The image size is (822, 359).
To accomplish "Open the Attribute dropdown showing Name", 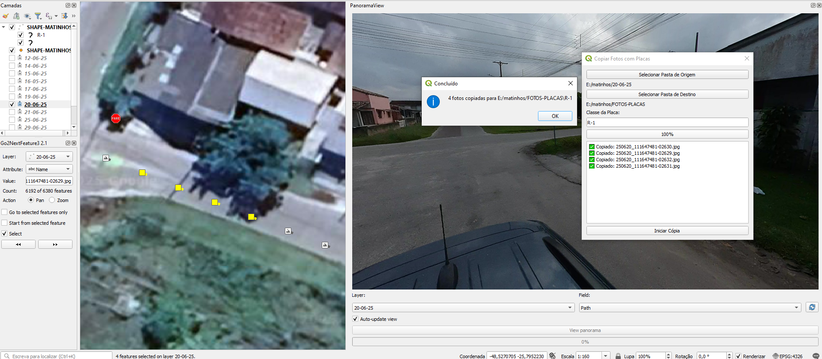I will pyautogui.click(x=49, y=169).
